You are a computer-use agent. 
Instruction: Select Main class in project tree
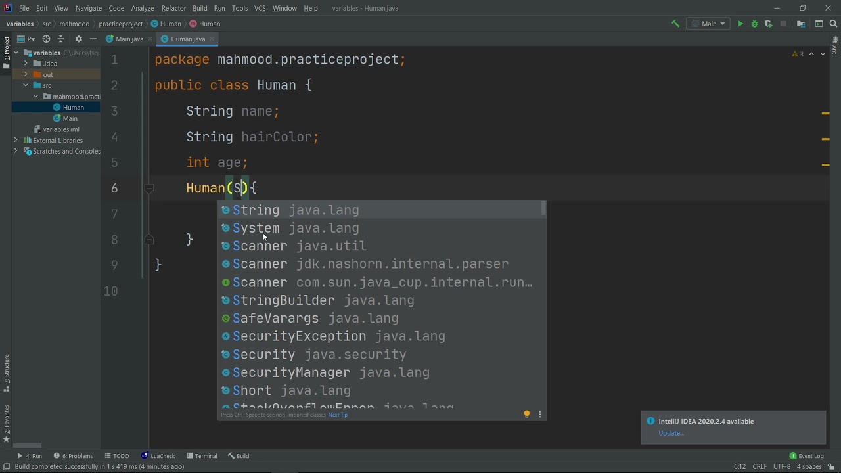pyautogui.click(x=70, y=118)
